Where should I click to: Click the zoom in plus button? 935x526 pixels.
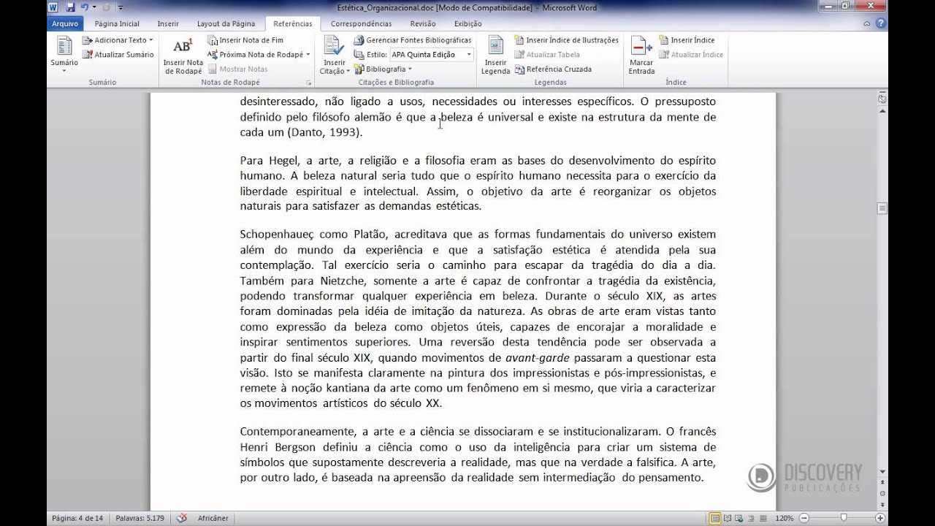(x=882, y=518)
